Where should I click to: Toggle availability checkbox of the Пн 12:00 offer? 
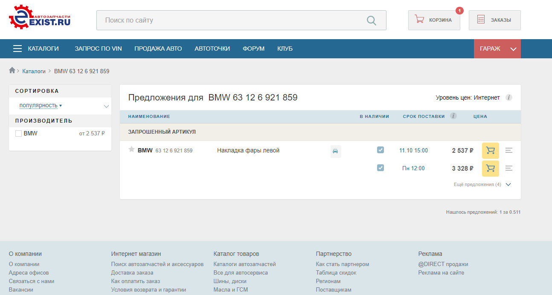pyautogui.click(x=381, y=168)
